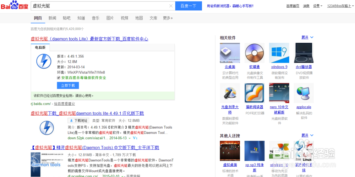This screenshot has height=177, width=355.
Task: Open first result title 虚拟光驱 daemon tools Lite
Action: point(89,39)
